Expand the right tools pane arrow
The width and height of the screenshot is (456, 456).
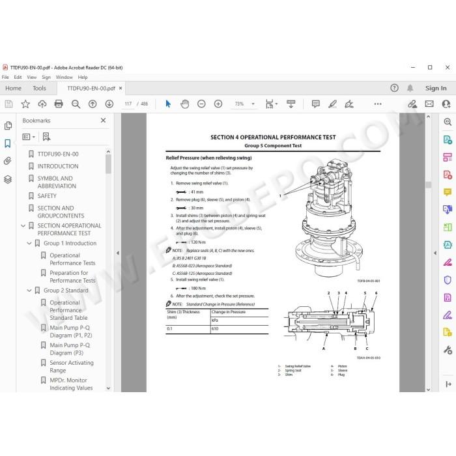tap(435, 253)
